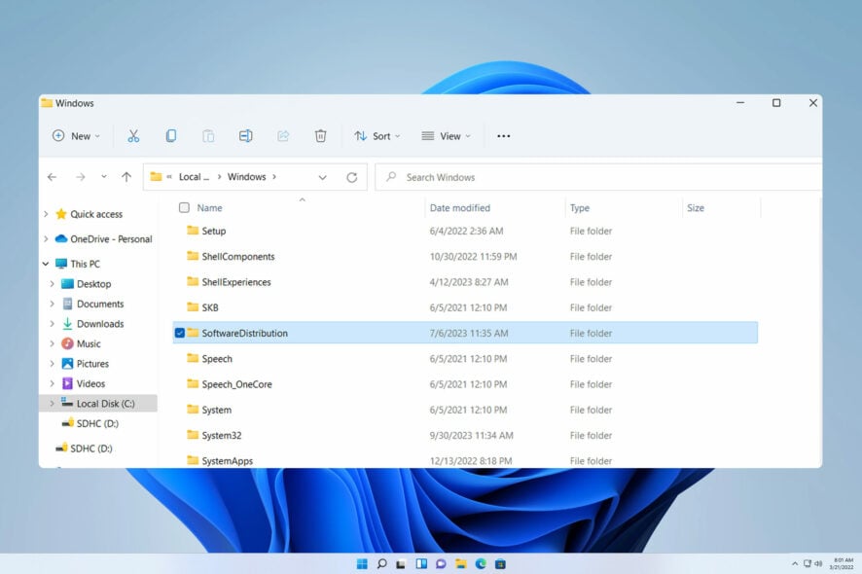The width and height of the screenshot is (862, 574).
Task: Select the Speech_OneCore folder
Action: [465, 383]
